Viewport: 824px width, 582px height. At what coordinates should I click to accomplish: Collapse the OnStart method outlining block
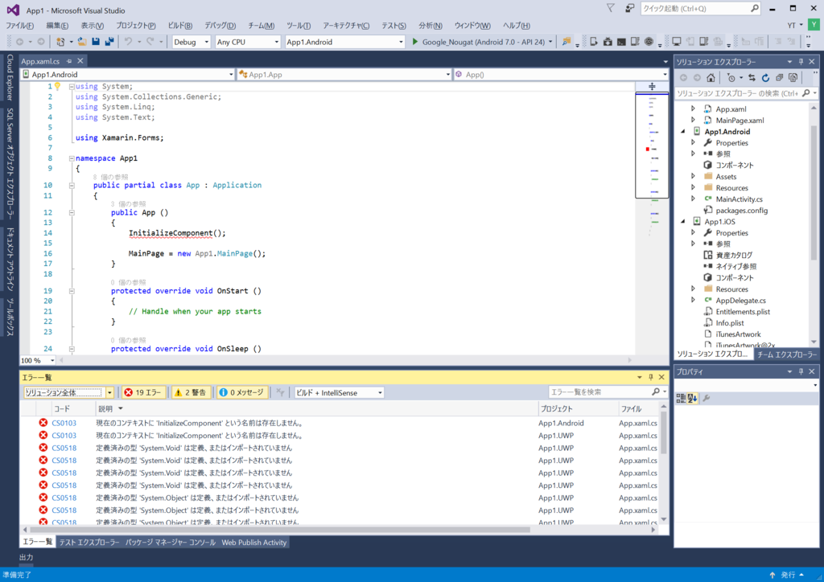click(x=72, y=291)
